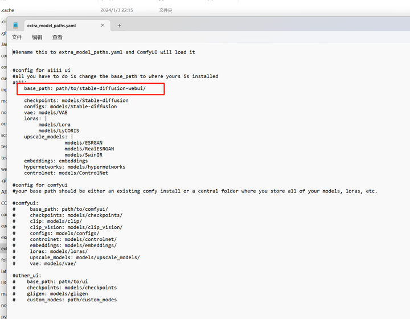Place cursor on checkpoints: models/Stable-diffusion line
Screen dimensions: 410x319
[x=76, y=100]
